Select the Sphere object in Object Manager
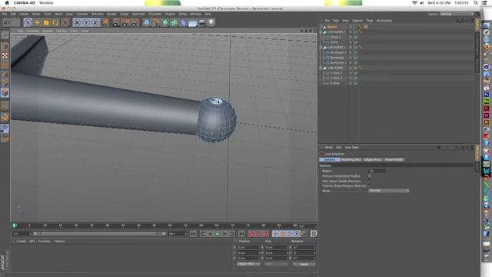The width and height of the screenshot is (492, 277). 332,27
